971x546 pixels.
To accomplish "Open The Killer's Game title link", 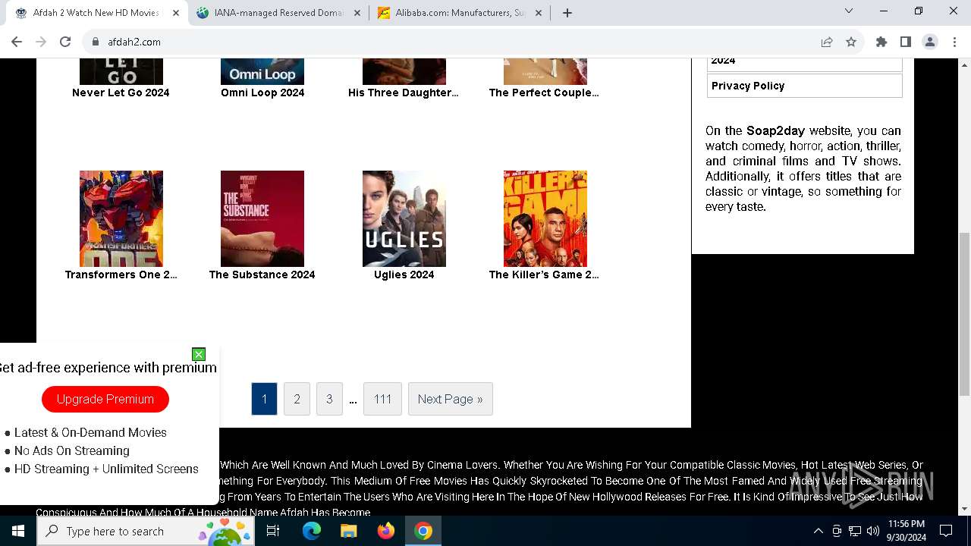I will coord(544,275).
